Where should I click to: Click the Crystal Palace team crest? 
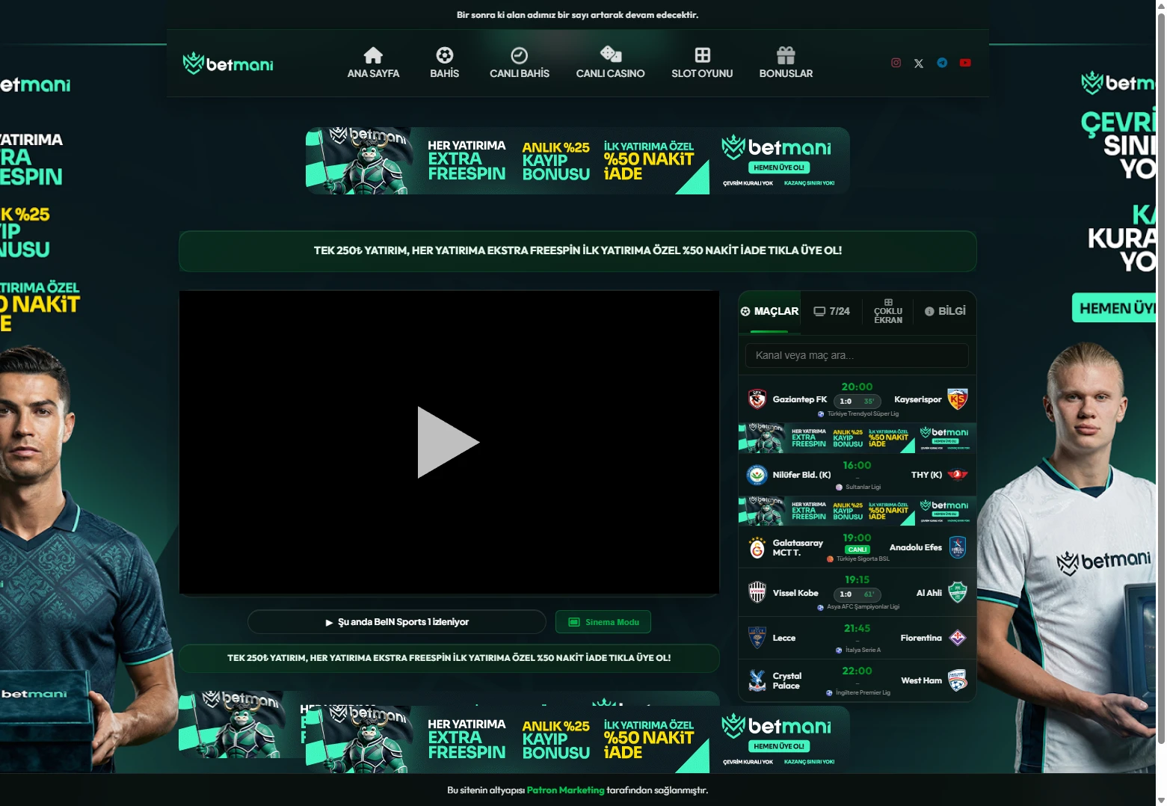point(757,680)
